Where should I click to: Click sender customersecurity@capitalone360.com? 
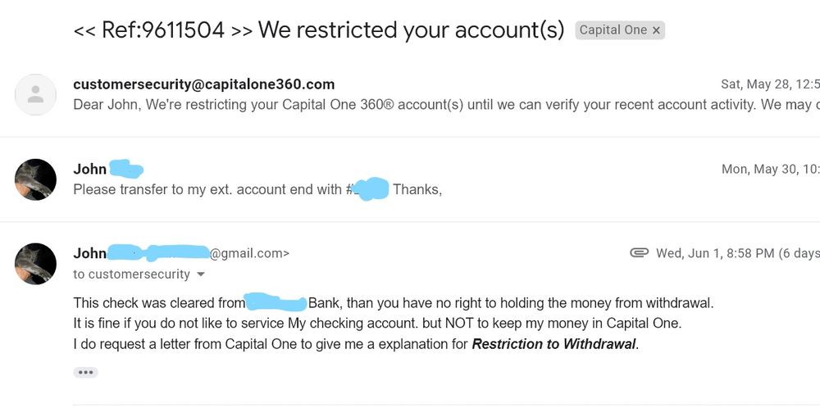coord(203,84)
